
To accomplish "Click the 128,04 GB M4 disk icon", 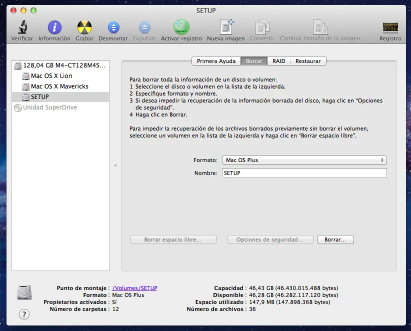I will [x=18, y=65].
